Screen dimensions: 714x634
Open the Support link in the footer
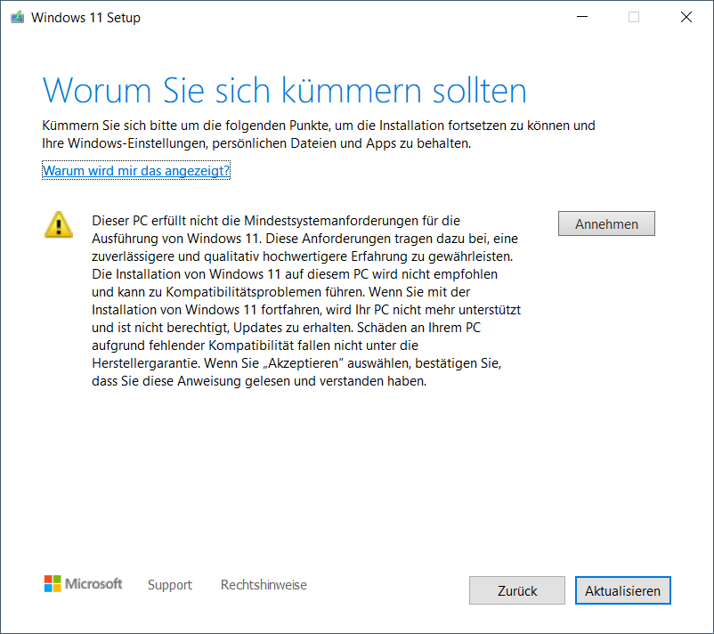[x=169, y=585]
